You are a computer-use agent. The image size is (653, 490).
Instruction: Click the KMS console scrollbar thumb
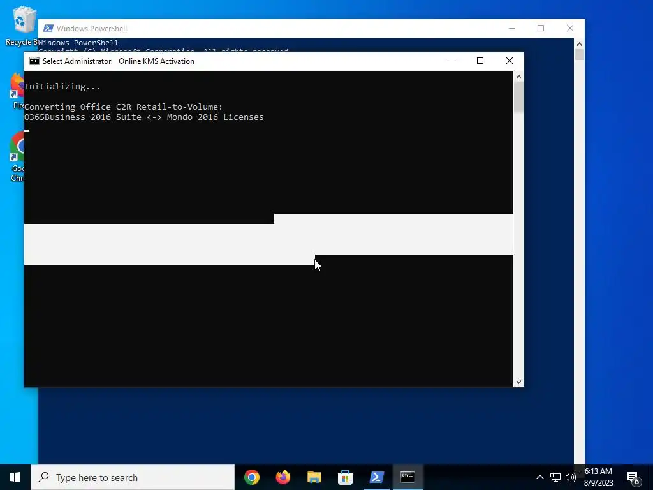pos(518,97)
